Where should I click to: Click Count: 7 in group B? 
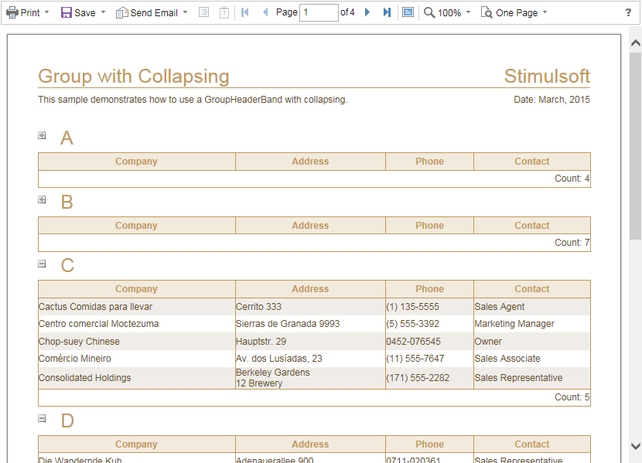point(572,243)
